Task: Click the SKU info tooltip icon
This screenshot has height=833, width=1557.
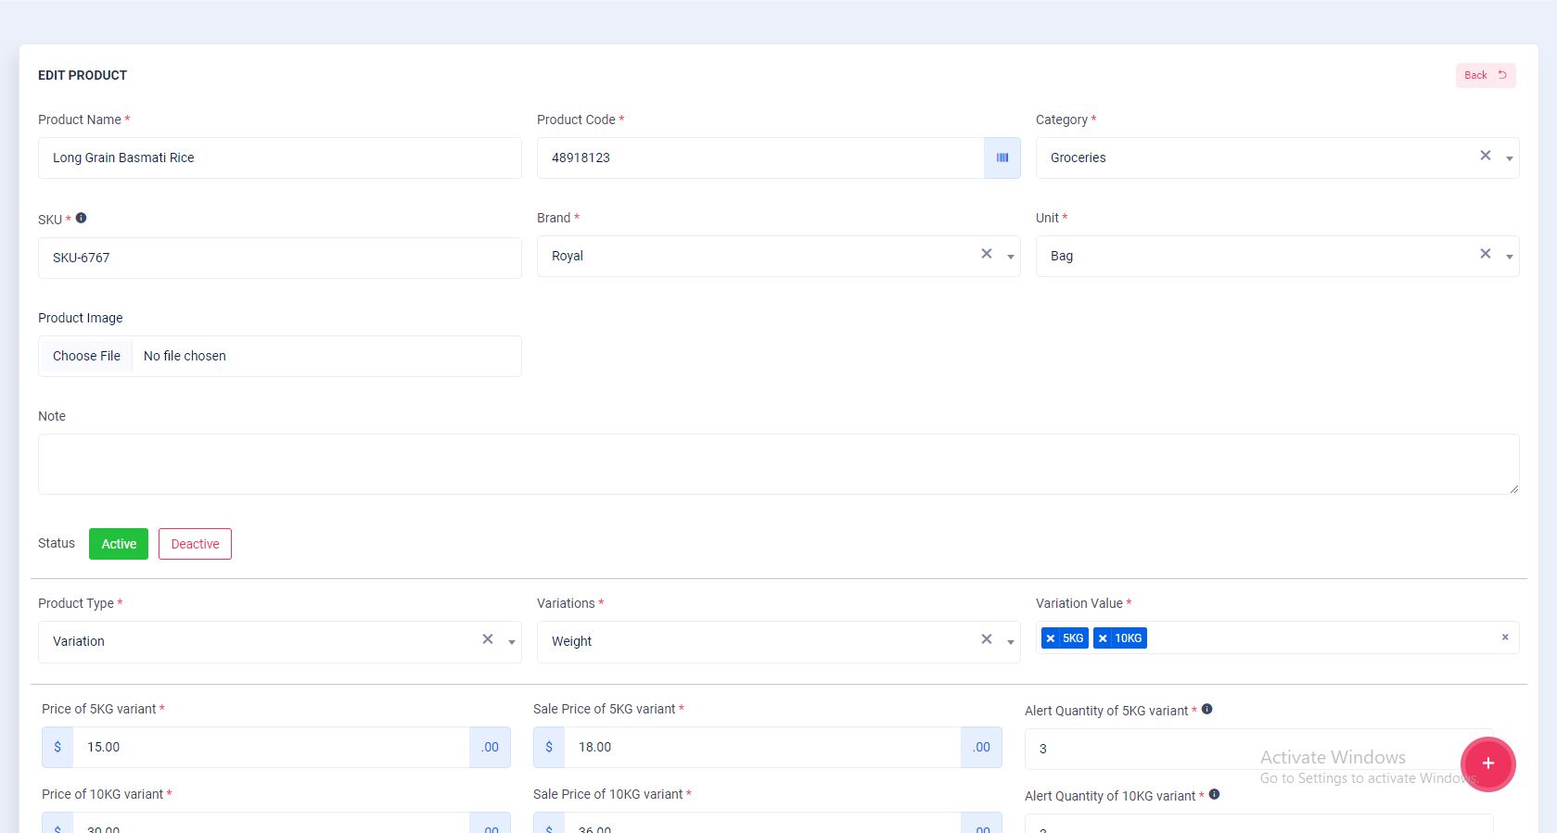Action: click(x=81, y=219)
